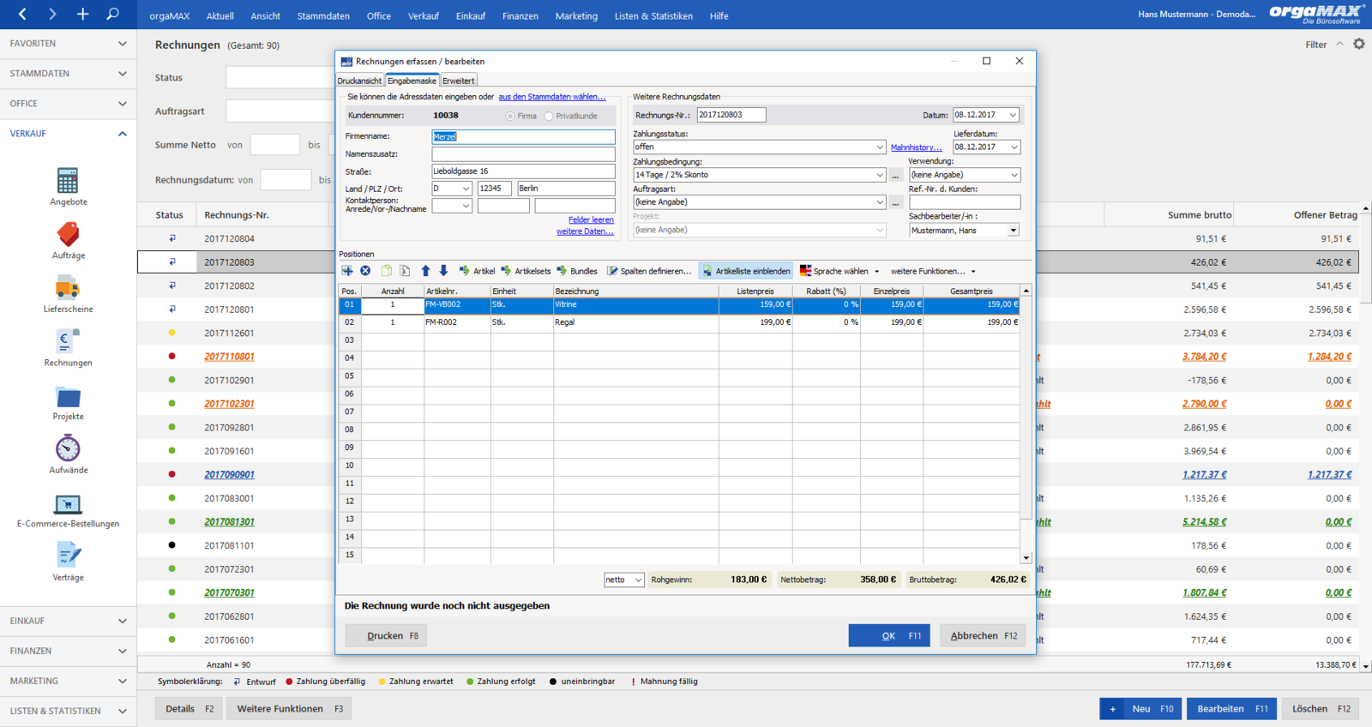Select position row FM-R002 Regal
Viewport: 1372px width, 727px height.
click(x=679, y=322)
